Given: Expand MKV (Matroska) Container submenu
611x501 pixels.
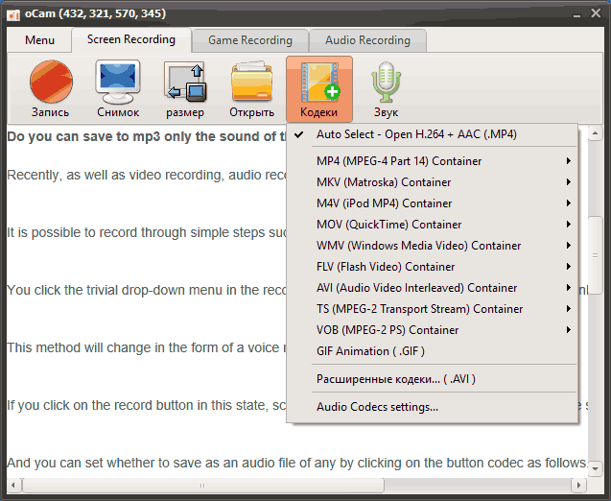Looking at the screenshot, I should coord(432,182).
